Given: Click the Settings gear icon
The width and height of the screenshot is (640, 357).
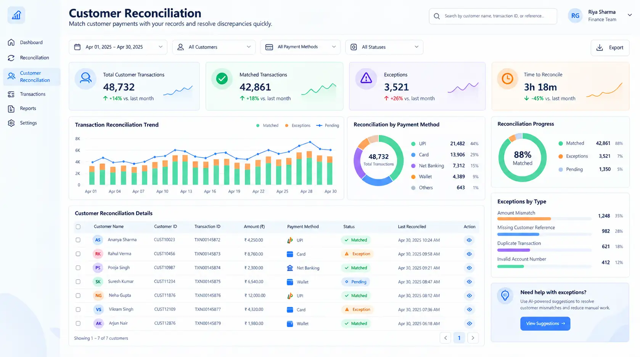Looking at the screenshot, I should (11, 123).
